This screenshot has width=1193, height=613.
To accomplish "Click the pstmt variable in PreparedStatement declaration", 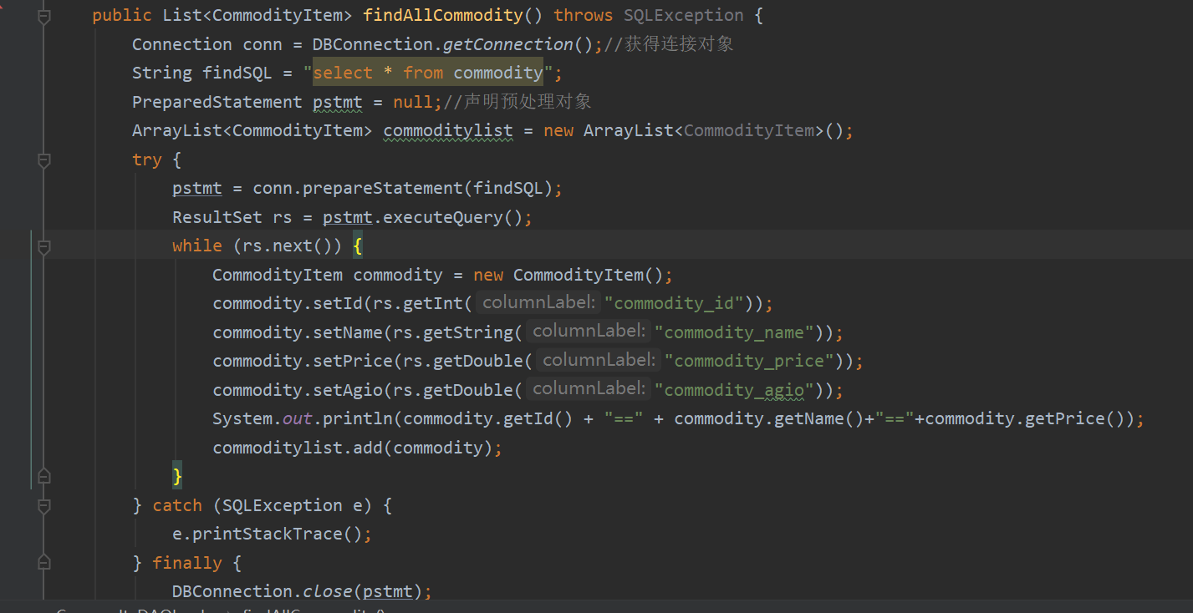I will (x=338, y=102).
